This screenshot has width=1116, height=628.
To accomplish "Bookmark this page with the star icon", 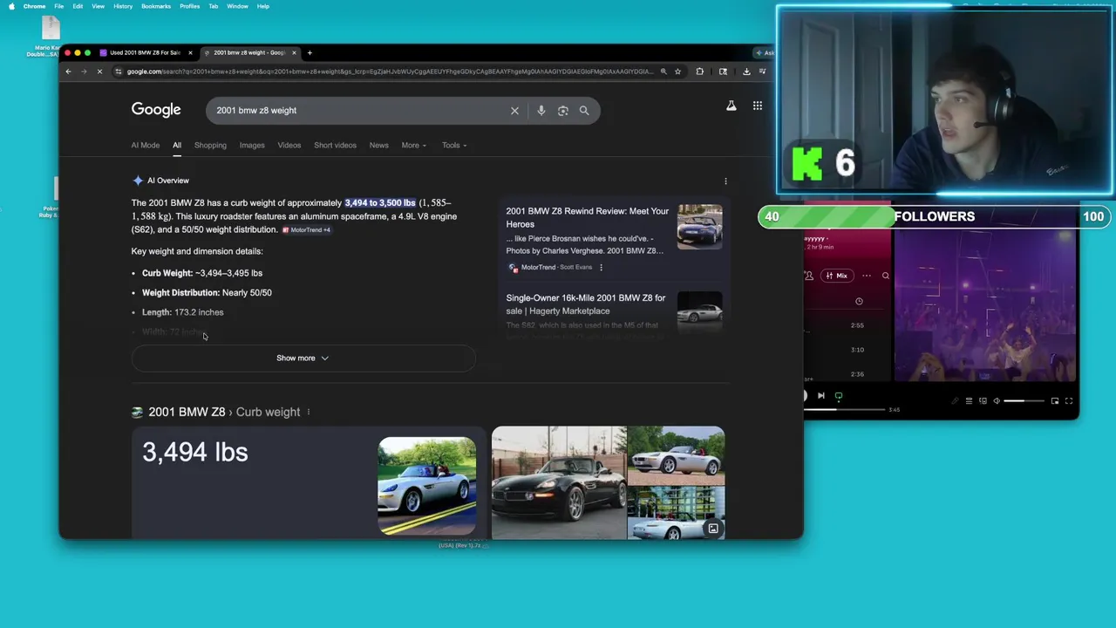I will [677, 72].
